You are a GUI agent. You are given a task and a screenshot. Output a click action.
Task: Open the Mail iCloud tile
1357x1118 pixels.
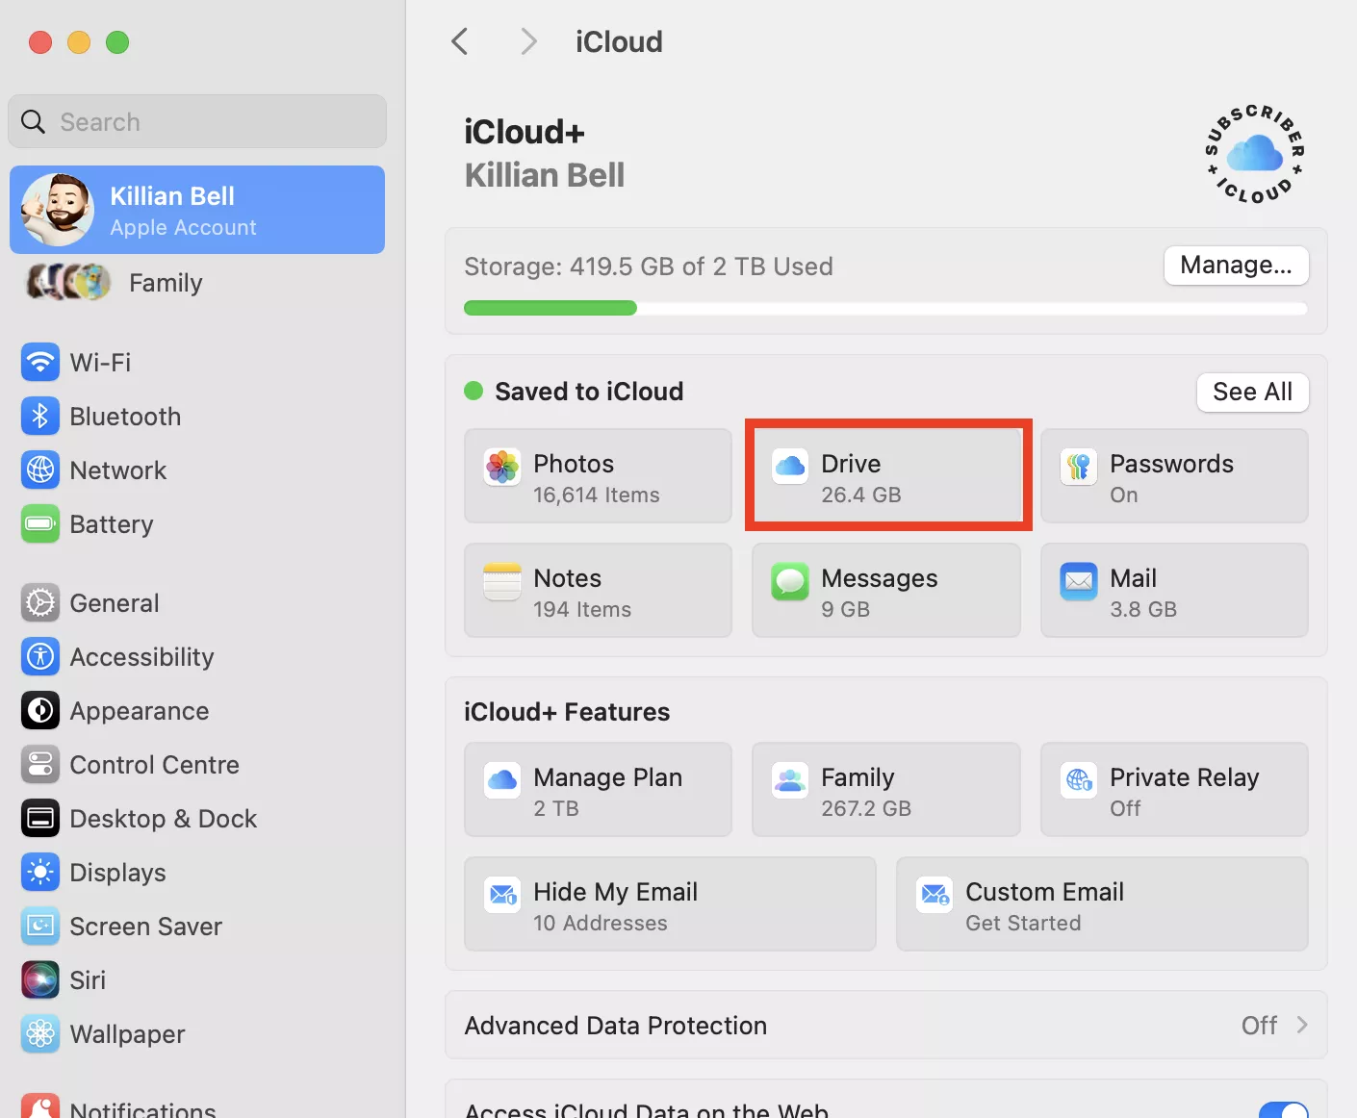[1173, 592]
